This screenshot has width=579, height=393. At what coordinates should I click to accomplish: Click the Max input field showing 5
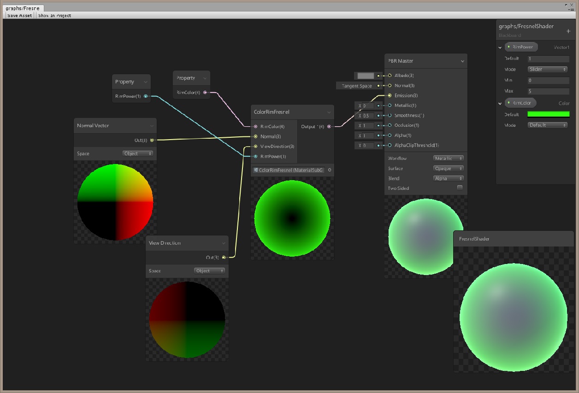(548, 91)
